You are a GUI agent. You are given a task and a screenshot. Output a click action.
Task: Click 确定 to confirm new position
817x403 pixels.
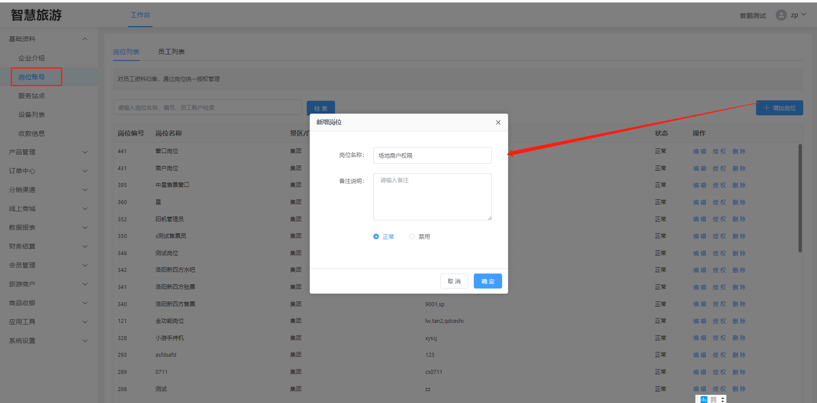point(488,281)
